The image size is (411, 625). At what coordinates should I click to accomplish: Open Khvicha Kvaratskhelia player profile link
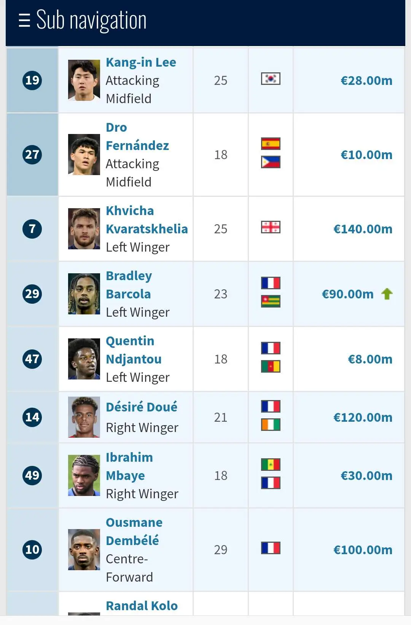click(147, 220)
